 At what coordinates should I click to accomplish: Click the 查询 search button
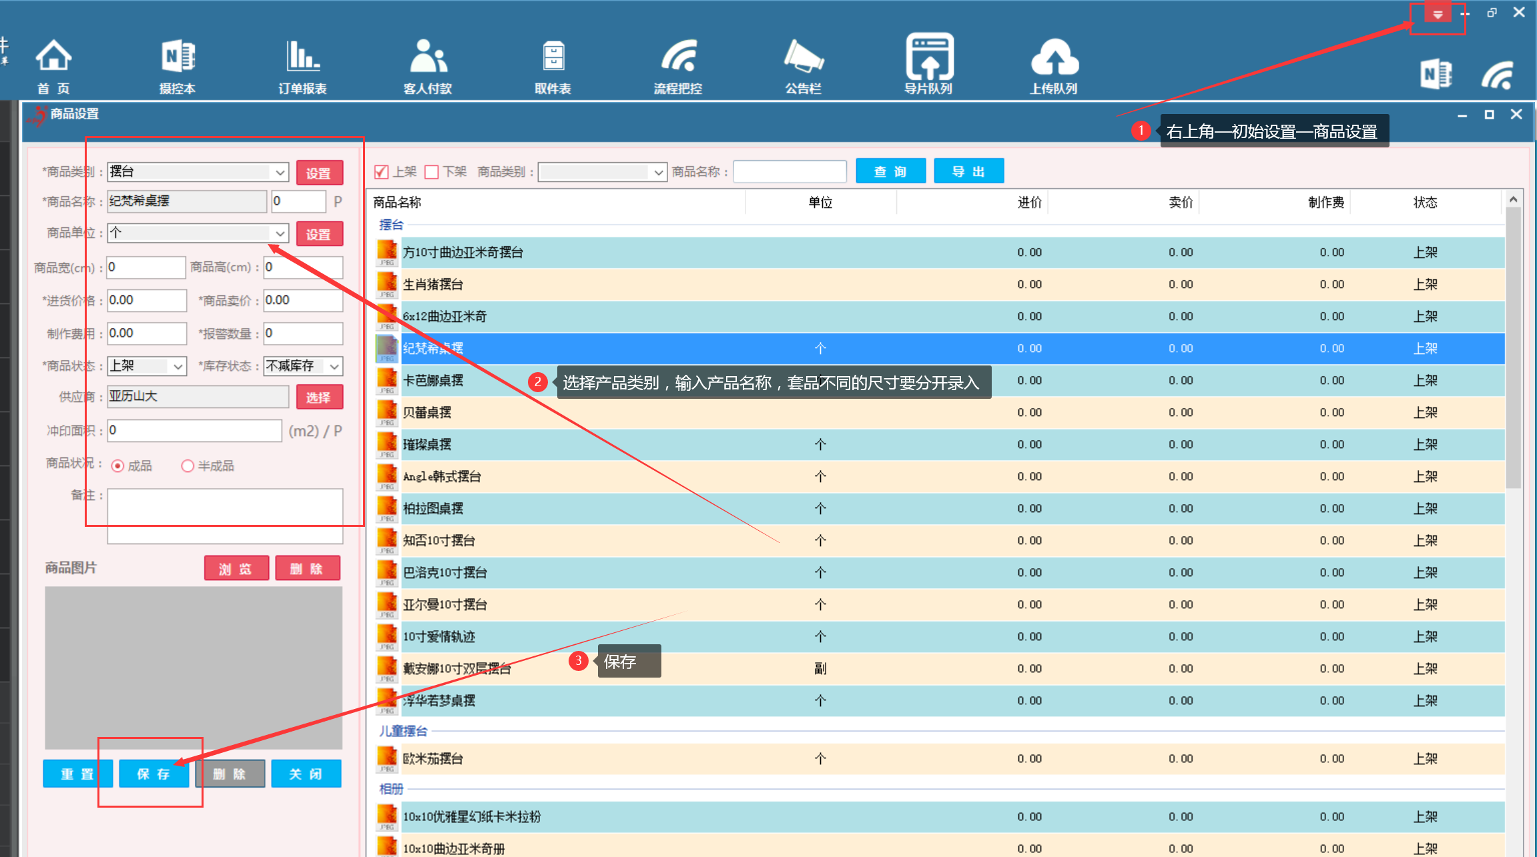point(890,171)
